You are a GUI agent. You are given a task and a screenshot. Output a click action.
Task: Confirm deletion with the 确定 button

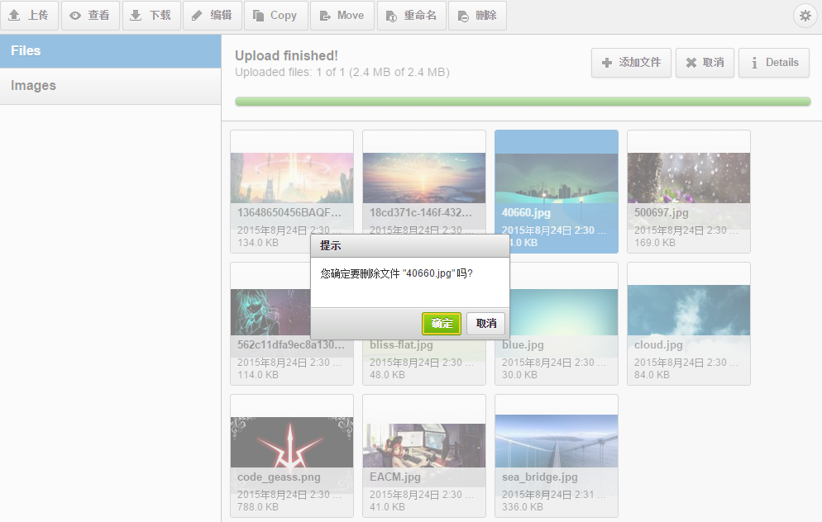point(441,324)
